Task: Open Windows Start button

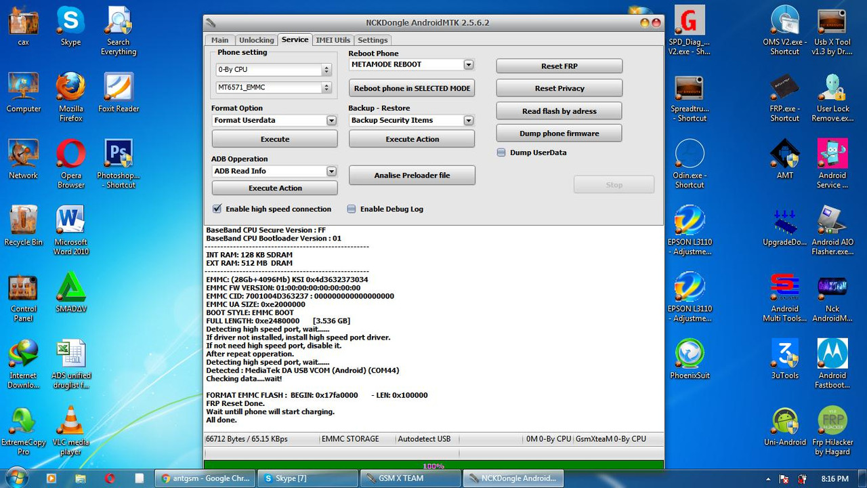Action: [16, 478]
